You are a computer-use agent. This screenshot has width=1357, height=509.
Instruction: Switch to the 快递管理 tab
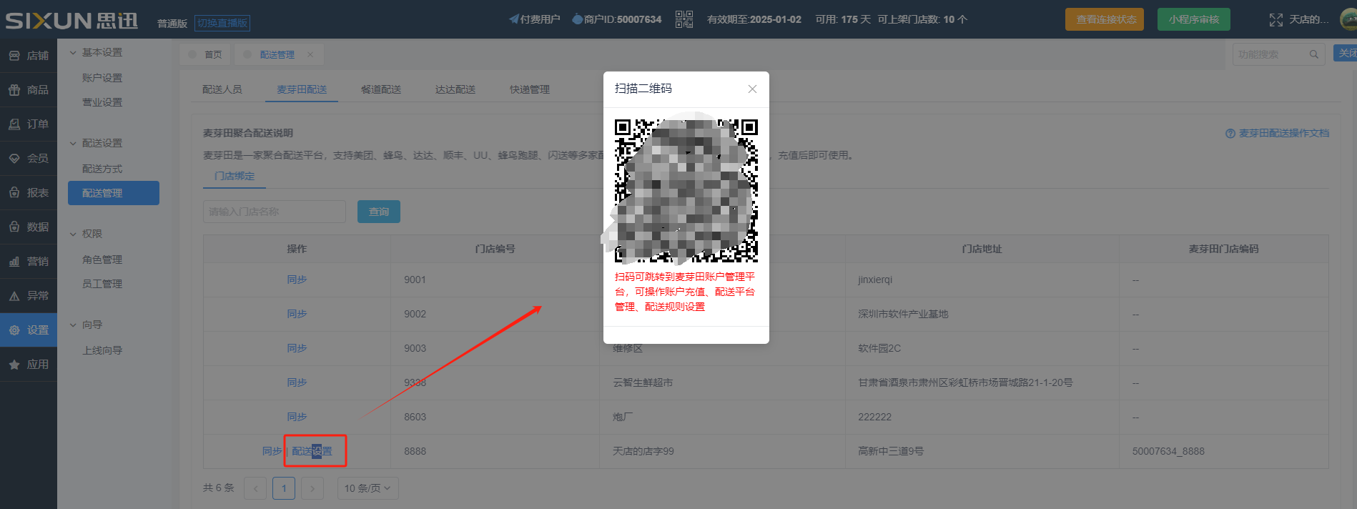pos(530,89)
